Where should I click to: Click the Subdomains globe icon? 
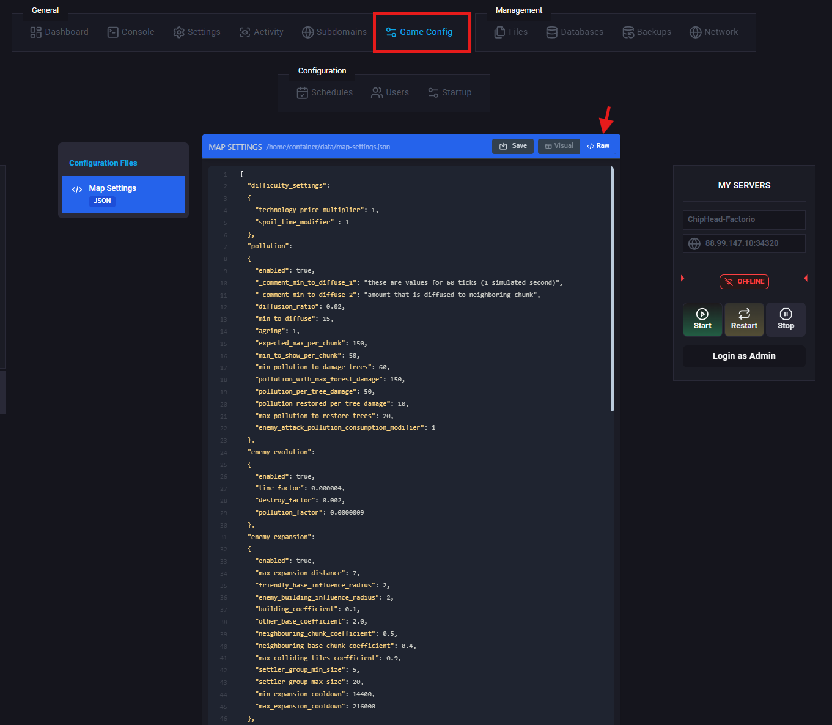[308, 32]
